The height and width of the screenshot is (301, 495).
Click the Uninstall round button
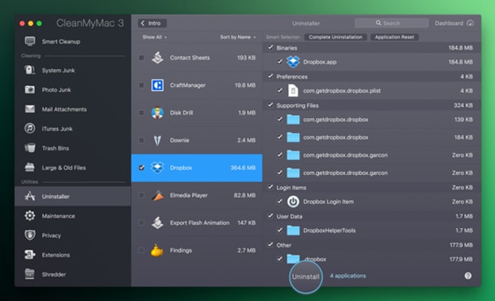(305, 276)
